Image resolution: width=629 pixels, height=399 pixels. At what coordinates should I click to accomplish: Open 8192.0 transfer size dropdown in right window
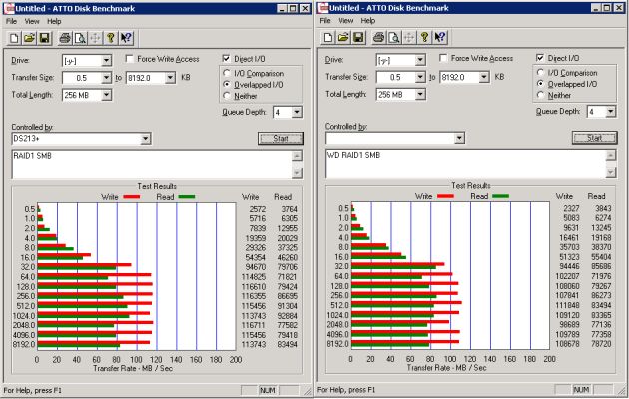coord(484,77)
